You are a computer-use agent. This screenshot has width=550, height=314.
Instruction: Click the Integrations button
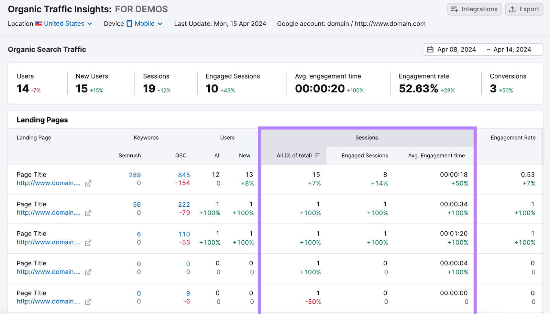coord(474,9)
